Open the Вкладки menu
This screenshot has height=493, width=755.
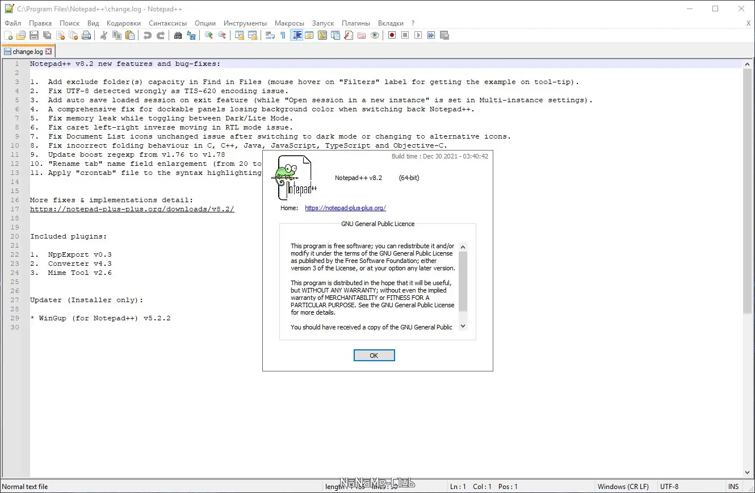tap(391, 23)
